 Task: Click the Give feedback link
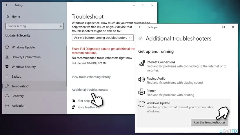pos(88,107)
